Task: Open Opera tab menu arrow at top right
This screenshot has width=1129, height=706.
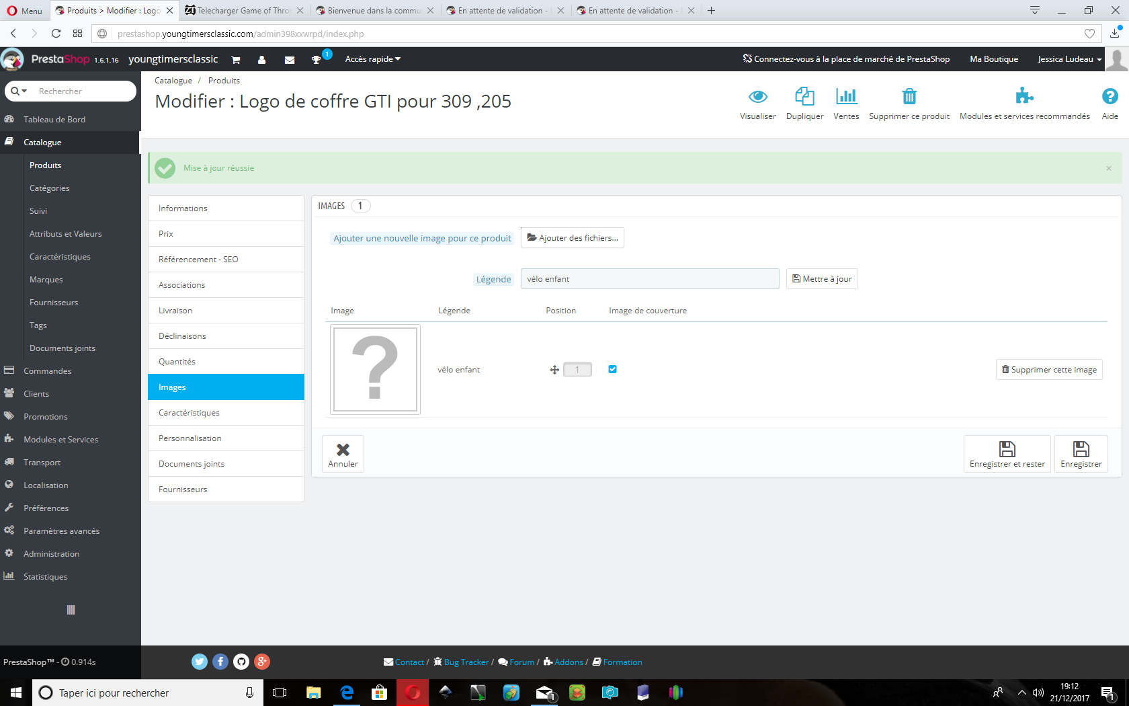Action: click(1035, 10)
